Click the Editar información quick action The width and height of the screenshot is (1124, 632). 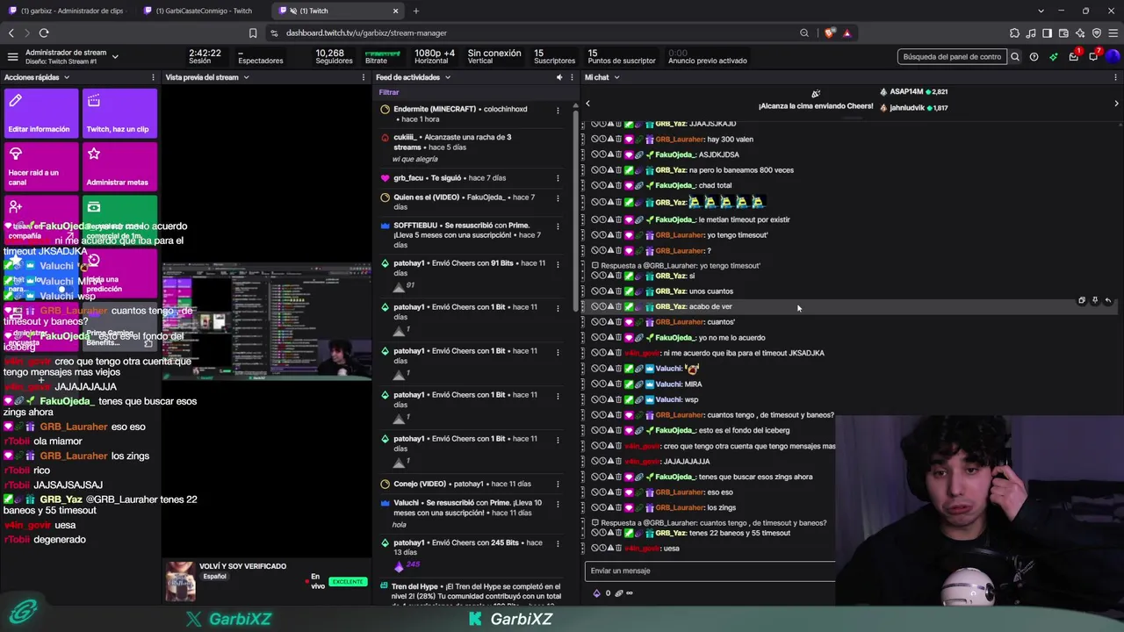[x=41, y=113]
